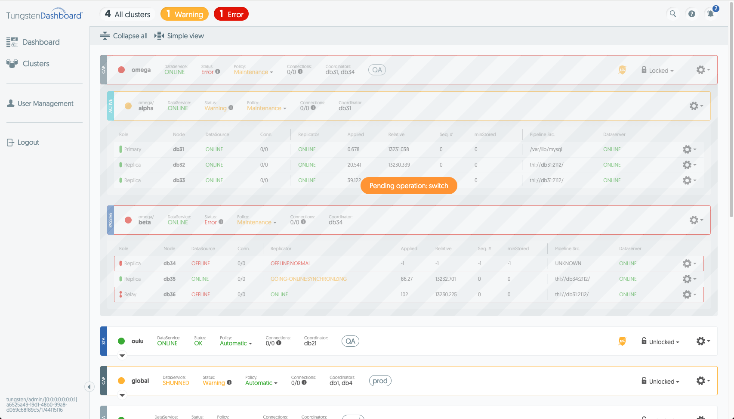The height and width of the screenshot is (419, 734).
Task: Open the beta Policy Maintenance dropdown
Action: (256, 222)
